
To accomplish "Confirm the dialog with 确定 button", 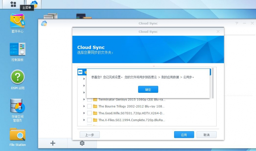I will point(148,89).
